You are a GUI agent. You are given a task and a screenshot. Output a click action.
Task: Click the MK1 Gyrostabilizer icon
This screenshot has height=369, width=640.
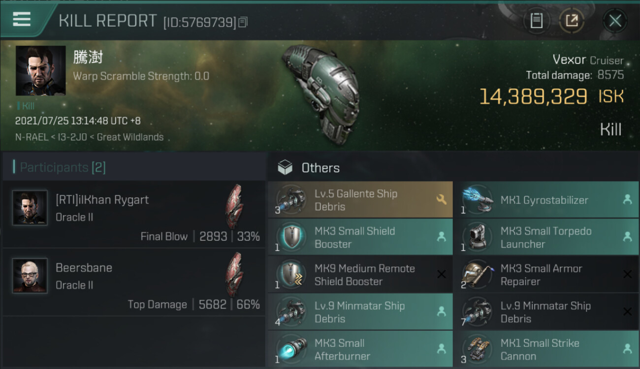477,200
